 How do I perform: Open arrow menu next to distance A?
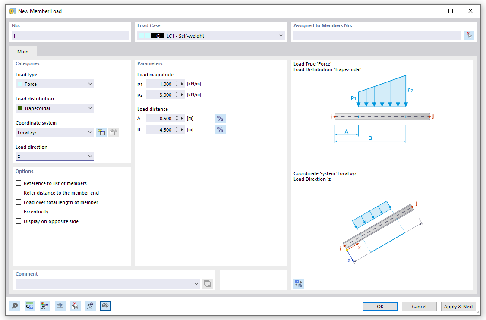coord(182,118)
